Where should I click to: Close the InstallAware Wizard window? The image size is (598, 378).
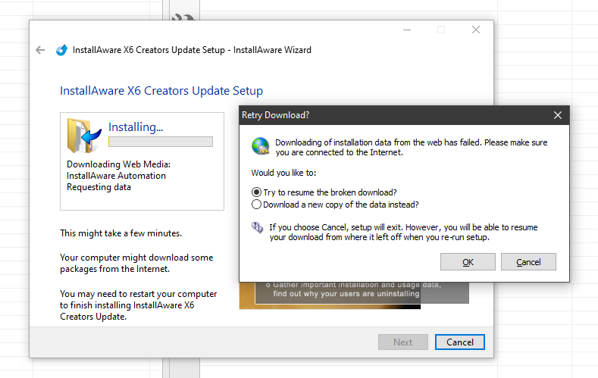tap(475, 30)
